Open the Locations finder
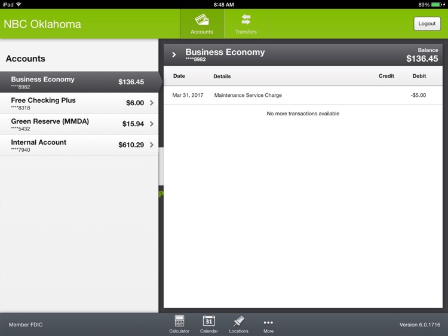 (x=238, y=324)
